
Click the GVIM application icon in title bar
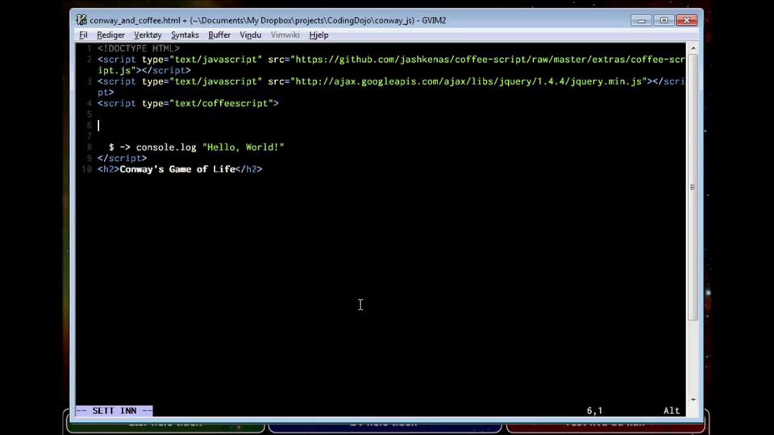point(81,20)
